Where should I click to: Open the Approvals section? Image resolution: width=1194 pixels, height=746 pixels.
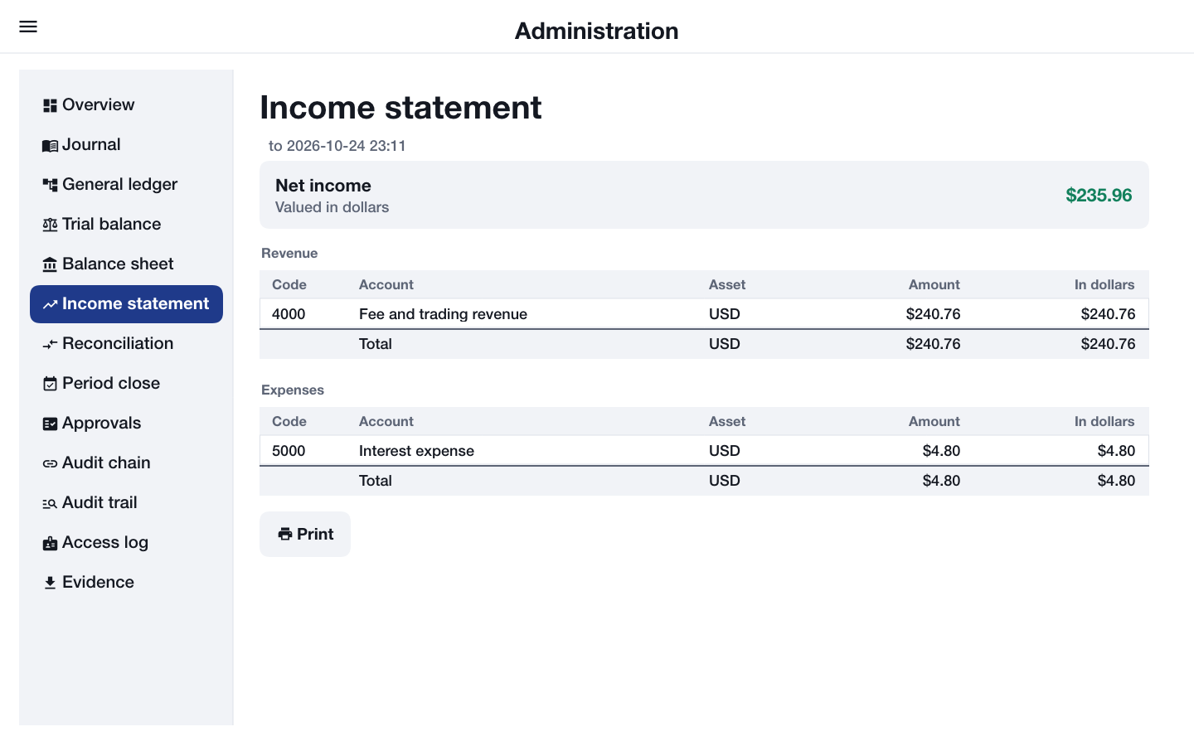tap(126, 424)
